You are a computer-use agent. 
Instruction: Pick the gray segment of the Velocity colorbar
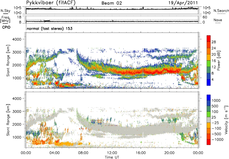(209, 120)
